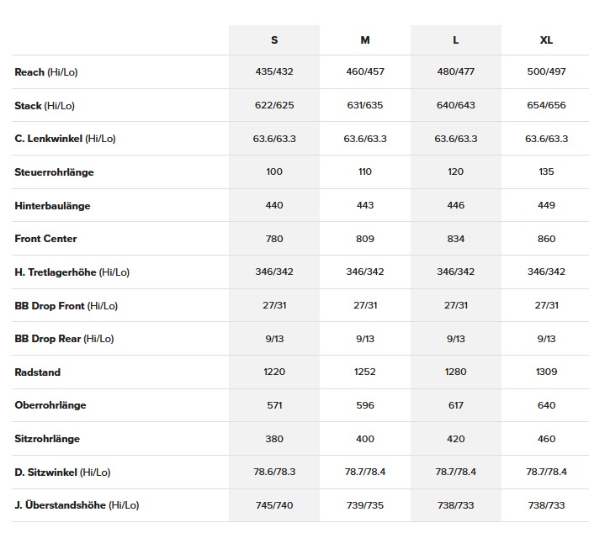589x549 pixels.
Task: Select the Überstandshöhe value 745/740
Action: (274, 505)
